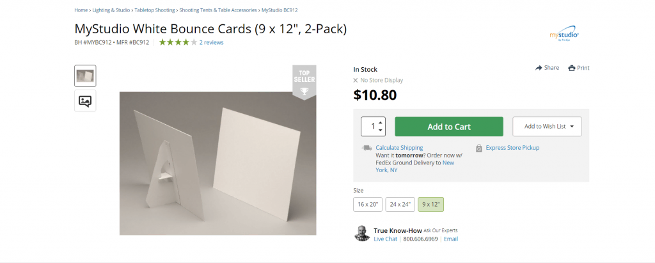Viewport: 655px width, 263px height.
Task: Click the star rating icons
Action: click(178, 43)
